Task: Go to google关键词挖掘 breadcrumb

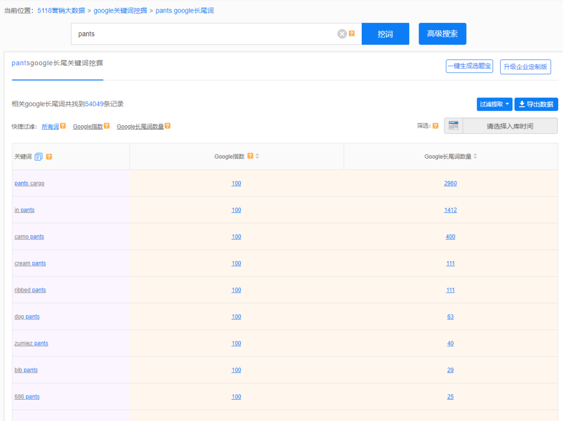Action: [x=120, y=11]
